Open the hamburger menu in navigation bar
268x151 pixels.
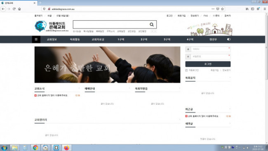tap(36, 39)
